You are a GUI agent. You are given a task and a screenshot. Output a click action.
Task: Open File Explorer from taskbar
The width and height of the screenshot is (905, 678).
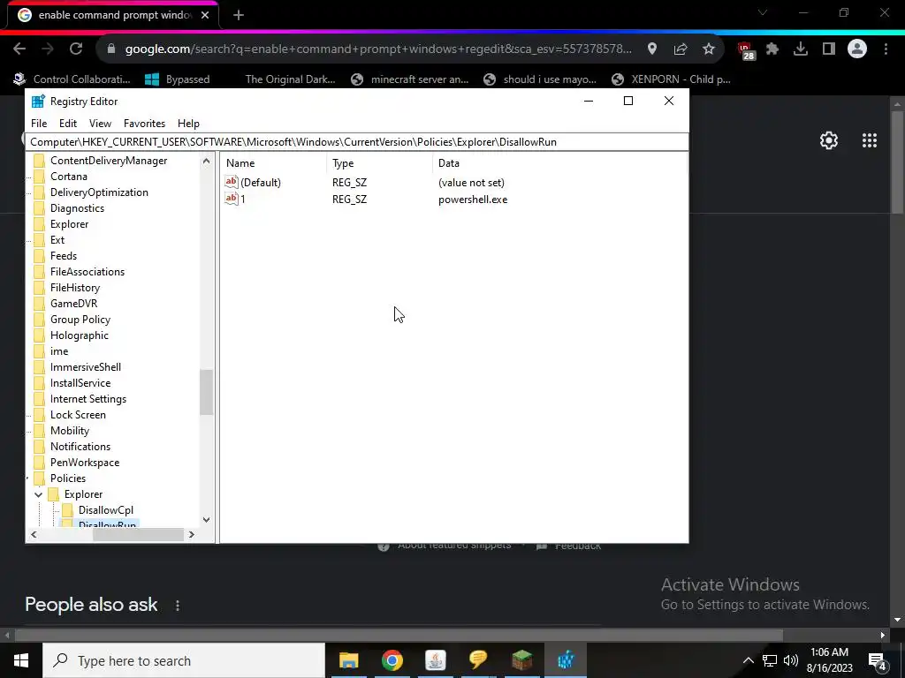[x=348, y=660]
